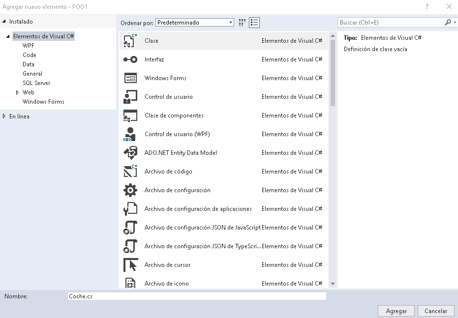
Task: Pick the Interfaz template icon
Action: click(130, 59)
